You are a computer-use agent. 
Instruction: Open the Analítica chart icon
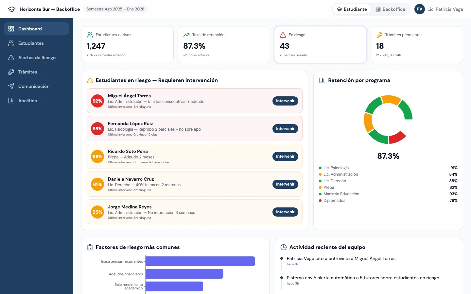coord(11,101)
